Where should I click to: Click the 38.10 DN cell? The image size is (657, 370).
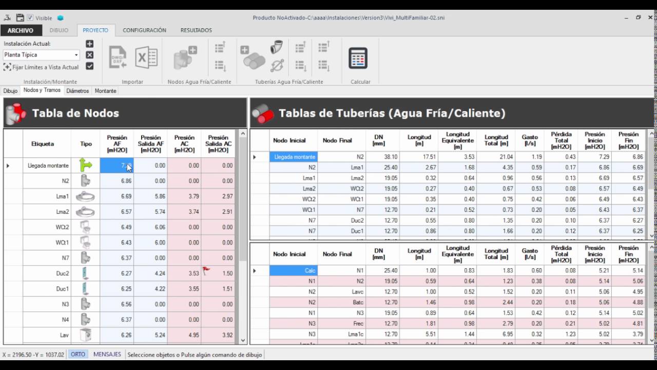[383, 157]
